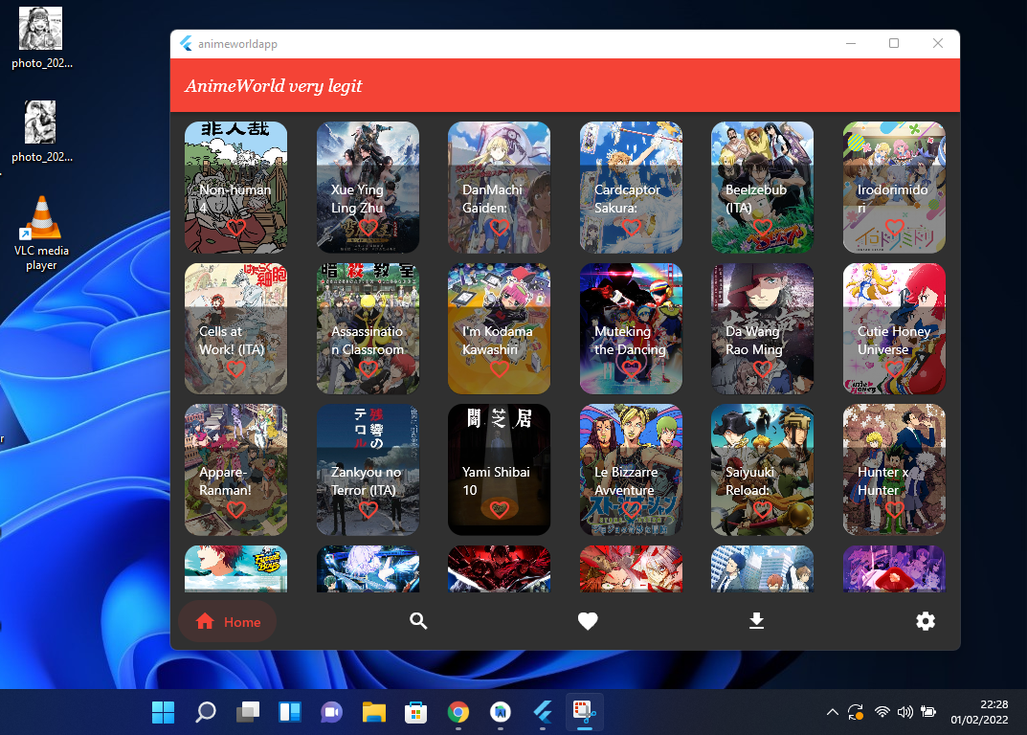Open I'm Kodama Kawashiri title
1027x735 pixels.
(497, 340)
